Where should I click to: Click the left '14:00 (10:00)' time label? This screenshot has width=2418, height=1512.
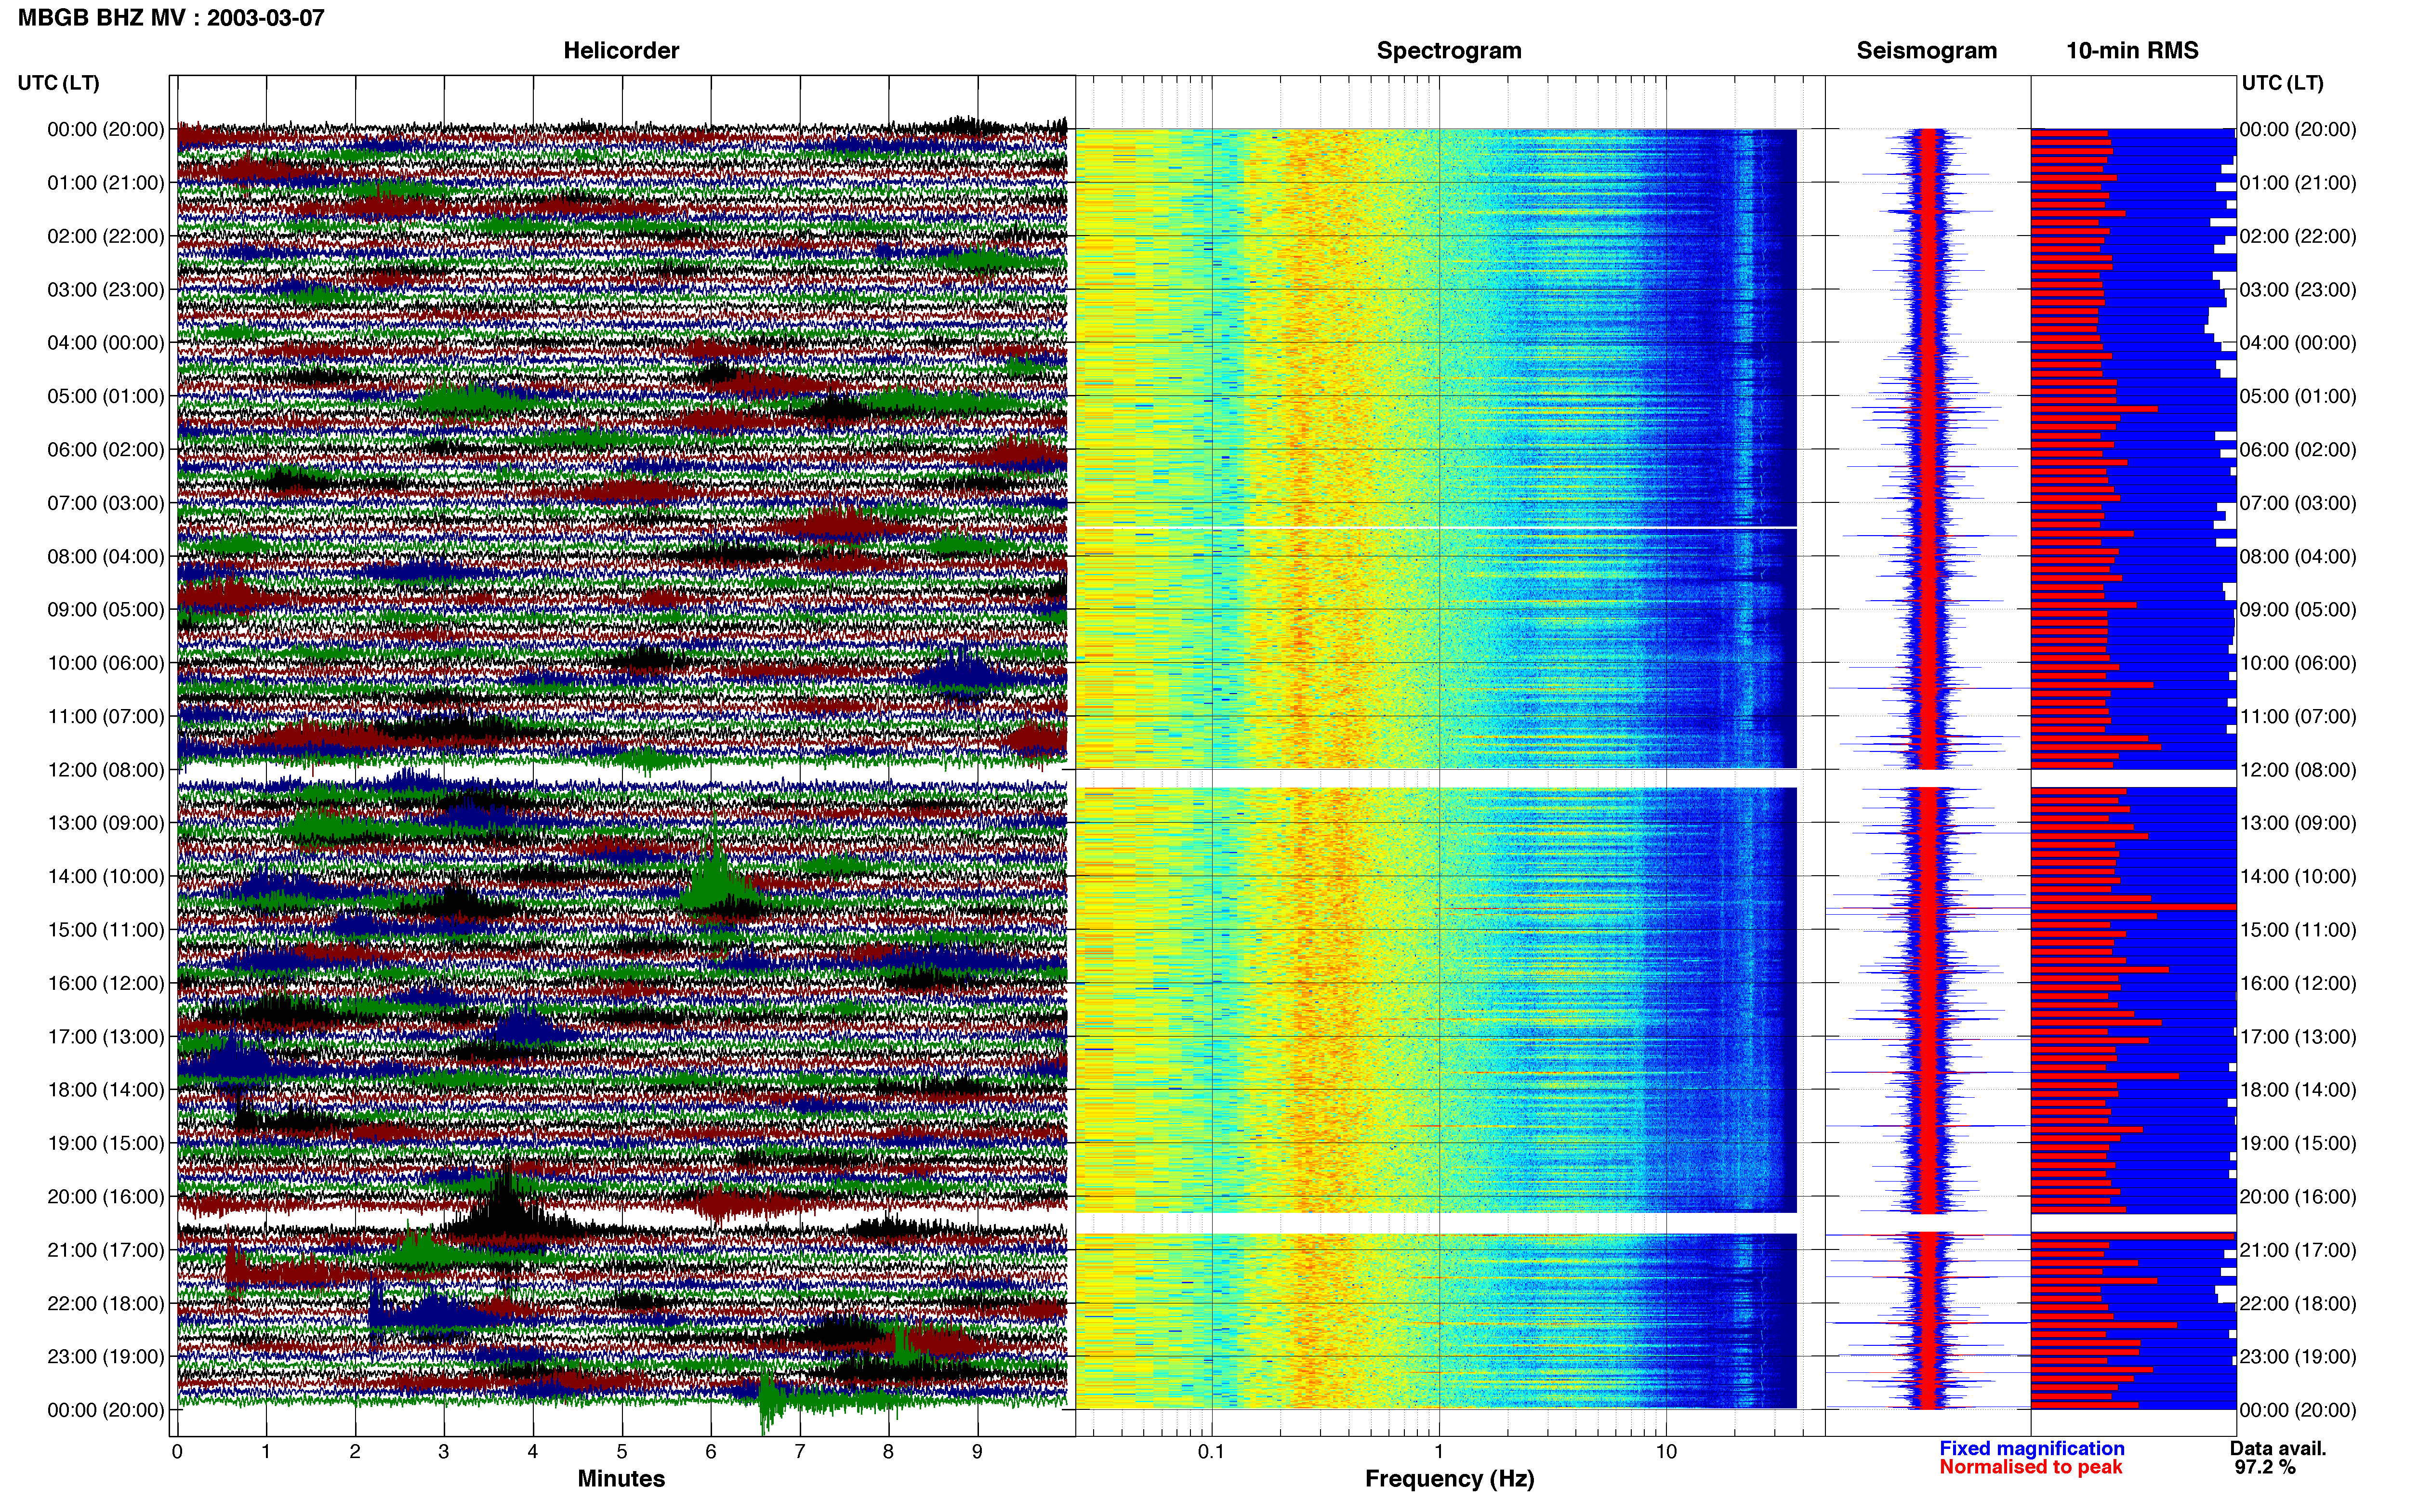106,877
